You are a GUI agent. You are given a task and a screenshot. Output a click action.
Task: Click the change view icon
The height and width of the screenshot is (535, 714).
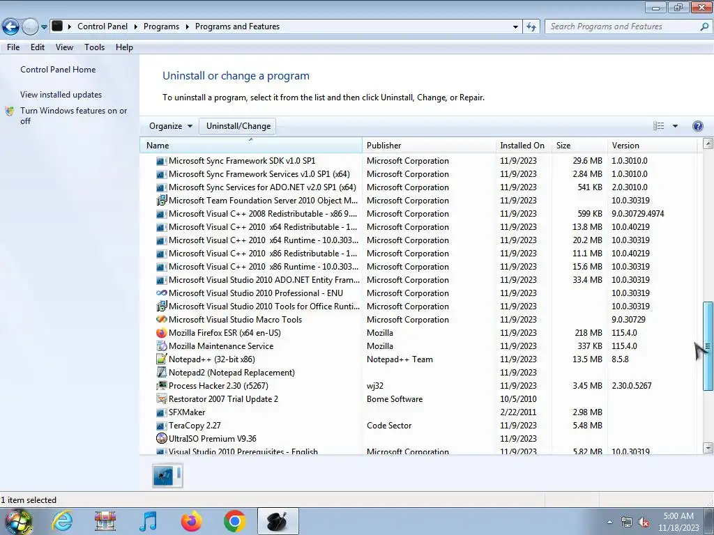pyautogui.click(x=658, y=126)
